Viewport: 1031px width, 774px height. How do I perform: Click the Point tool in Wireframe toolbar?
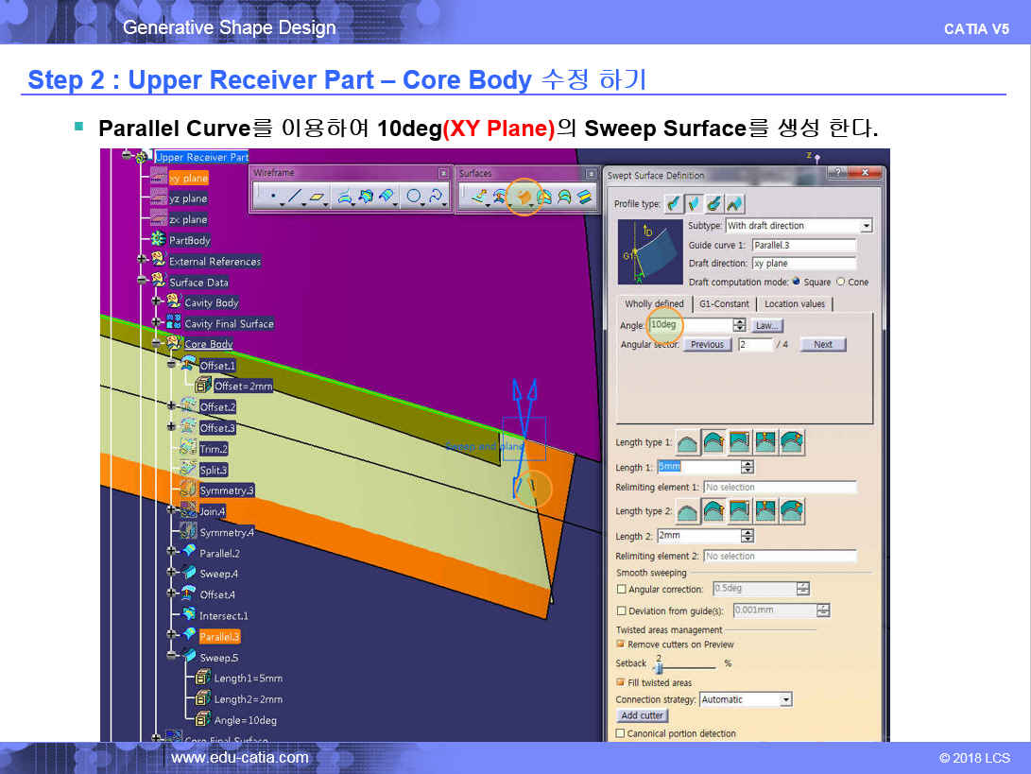coord(272,198)
